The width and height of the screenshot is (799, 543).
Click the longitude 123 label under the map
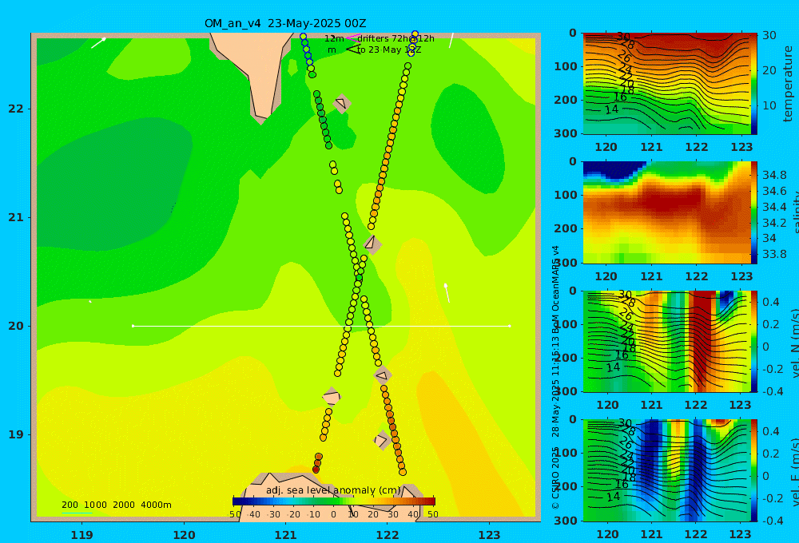(x=490, y=535)
